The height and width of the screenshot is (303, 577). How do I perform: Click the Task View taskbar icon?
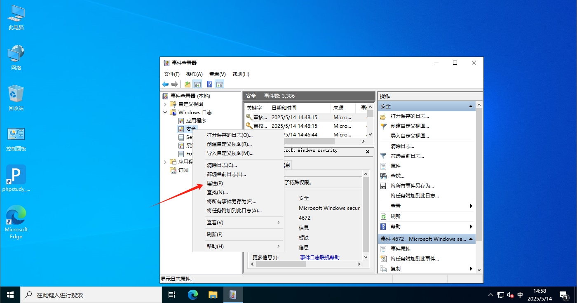coord(172,295)
